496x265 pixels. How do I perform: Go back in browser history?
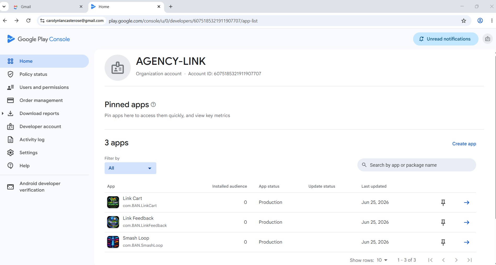(x=5, y=20)
